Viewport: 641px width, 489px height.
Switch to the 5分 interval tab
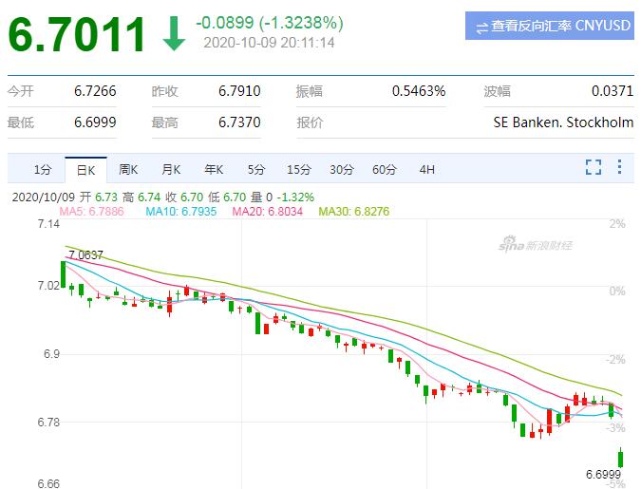256,170
